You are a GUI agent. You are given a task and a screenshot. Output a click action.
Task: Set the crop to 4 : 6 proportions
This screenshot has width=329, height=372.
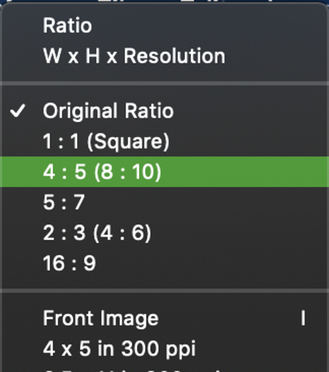(x=97, y=233)
